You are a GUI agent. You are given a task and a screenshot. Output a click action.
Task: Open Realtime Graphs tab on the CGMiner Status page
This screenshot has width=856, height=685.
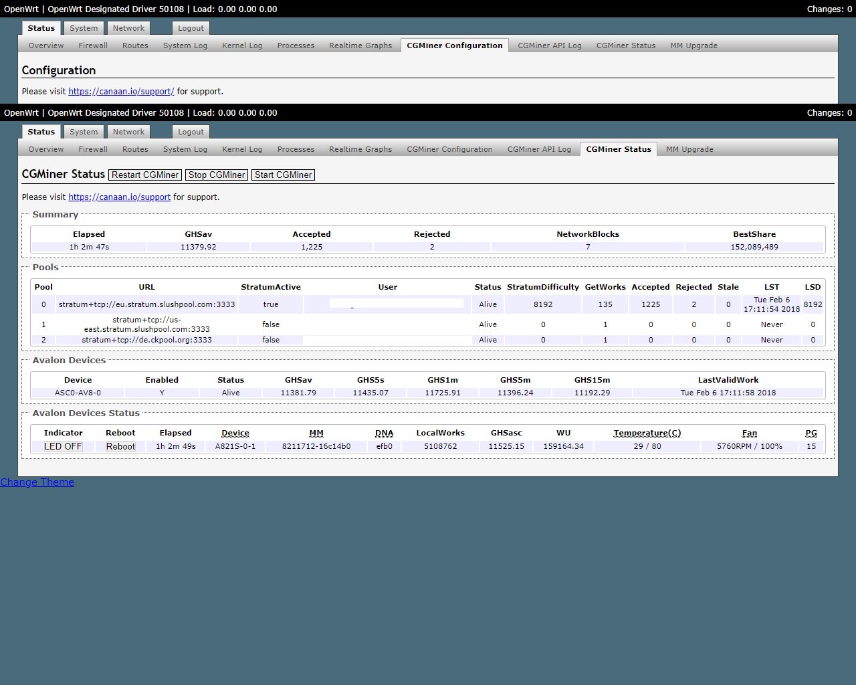coord(360,149)
